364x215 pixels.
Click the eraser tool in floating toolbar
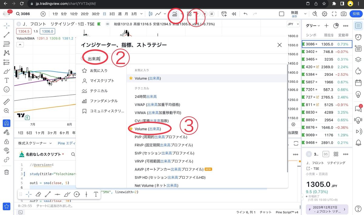[38, 194]
